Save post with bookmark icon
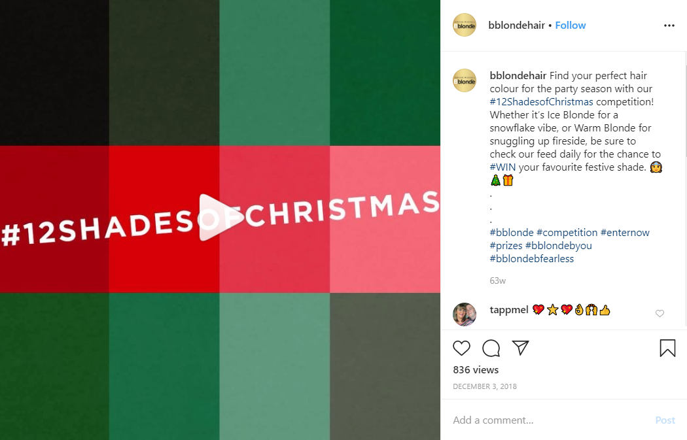 coord(668,348)
